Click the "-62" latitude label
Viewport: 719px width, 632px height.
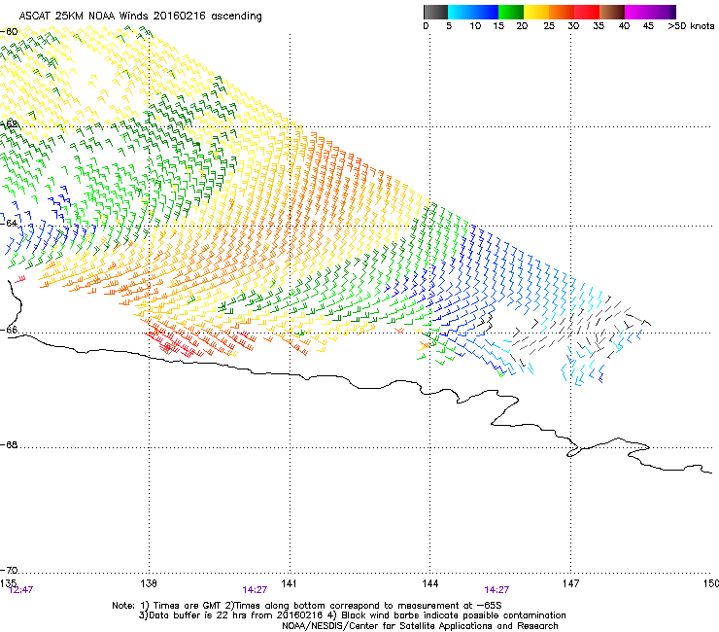[9, 123]
